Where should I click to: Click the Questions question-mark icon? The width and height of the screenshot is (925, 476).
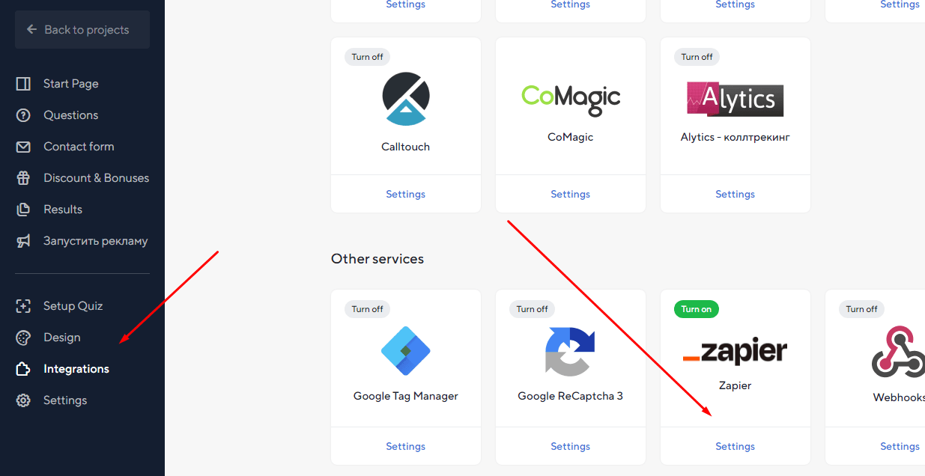(23, 115)
